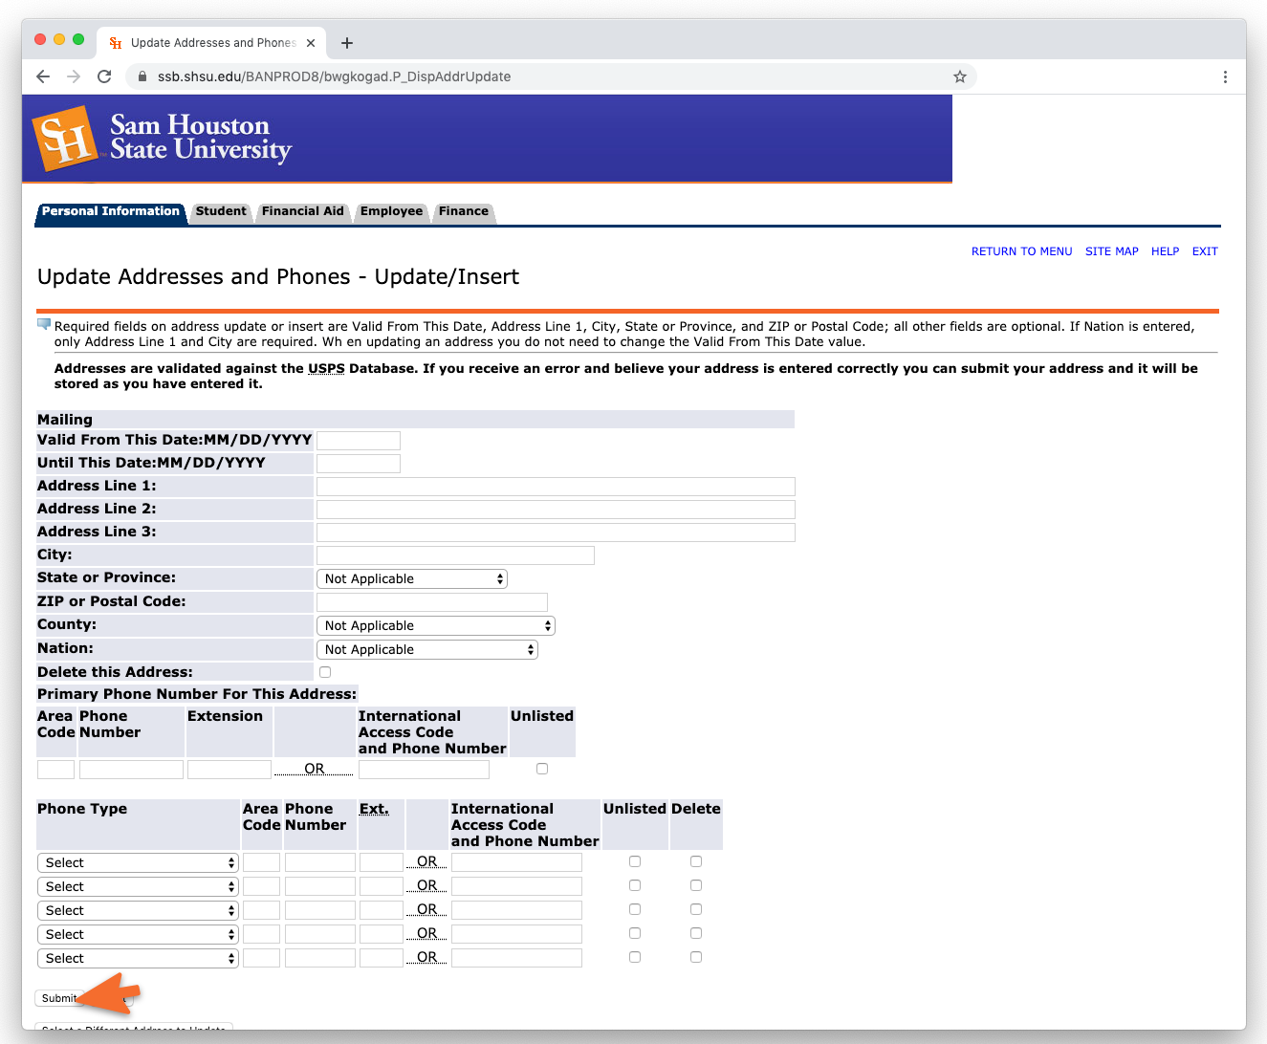Click into the Address Line 1 field
1267x1044 pixels.
pos(556,487)
